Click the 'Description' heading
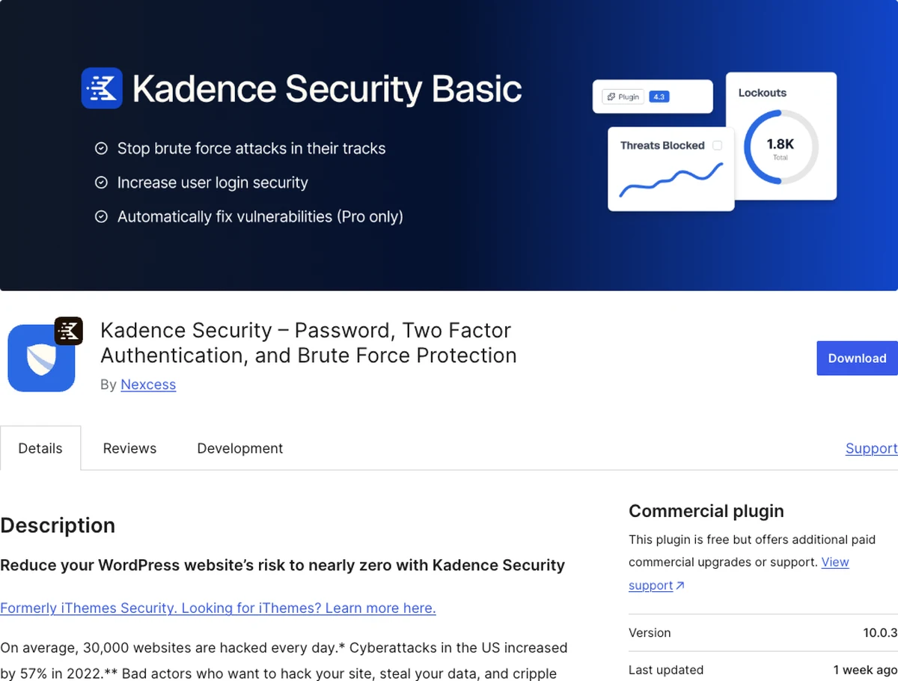Screen dimensions: 898x681 [x=58, y=525]
